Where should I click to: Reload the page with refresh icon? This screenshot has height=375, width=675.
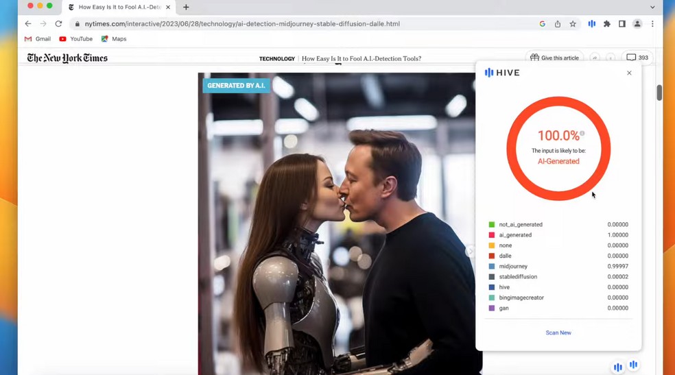[58, 24]
